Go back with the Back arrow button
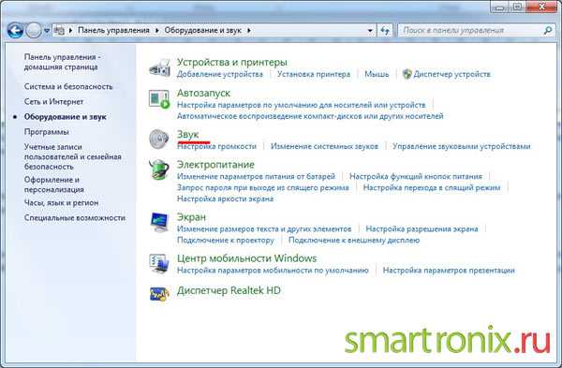Image resolution: width=562 pixels, height=368 pixels. click(x=15, y=31)
